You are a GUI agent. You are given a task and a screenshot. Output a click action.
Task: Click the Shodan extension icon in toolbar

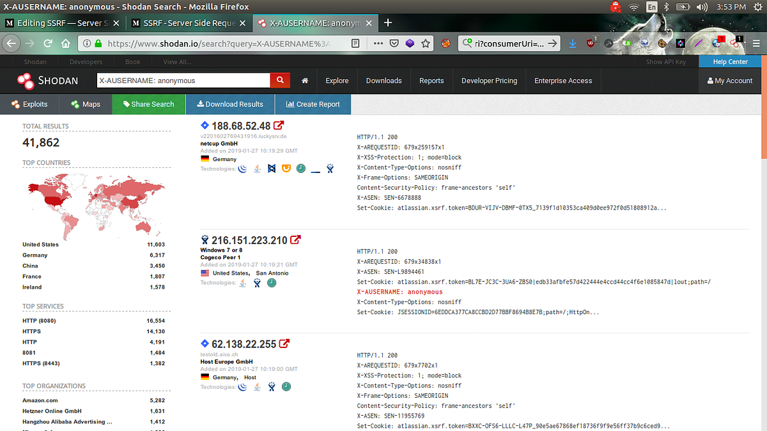pos(736,43)
